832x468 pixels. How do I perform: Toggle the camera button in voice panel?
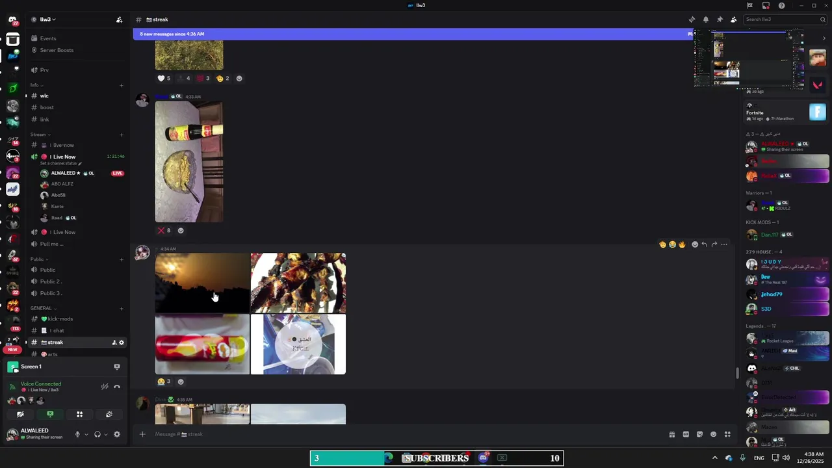point(20,414)
